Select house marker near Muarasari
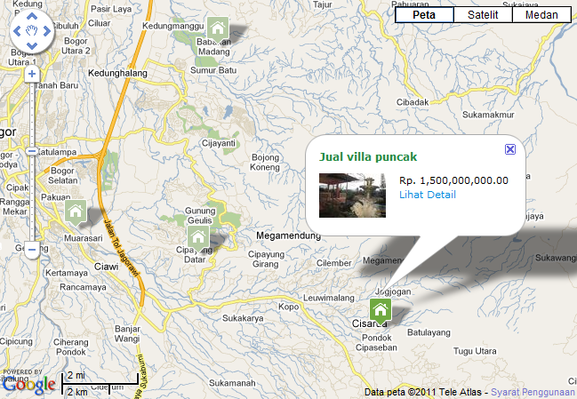 (x=76, y=213)
